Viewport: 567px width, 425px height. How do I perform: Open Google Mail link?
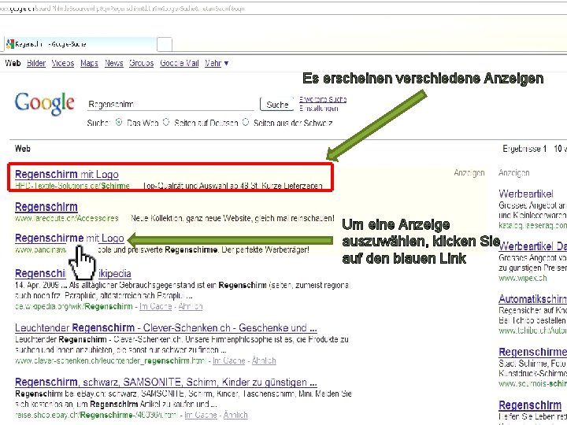point(180,63)
